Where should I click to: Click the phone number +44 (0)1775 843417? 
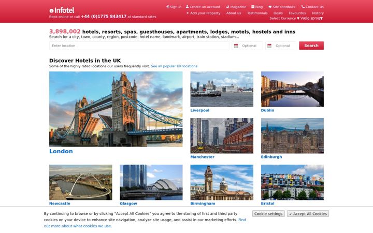(x=104, y=17)
